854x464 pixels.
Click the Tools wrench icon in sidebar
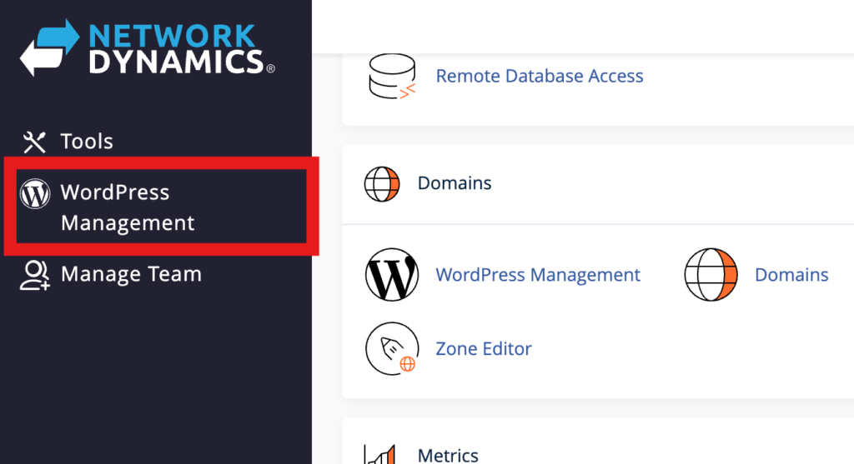[34, 142]
